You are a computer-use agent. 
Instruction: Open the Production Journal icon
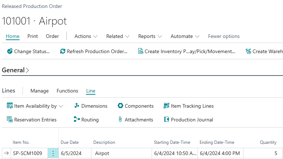167,120
